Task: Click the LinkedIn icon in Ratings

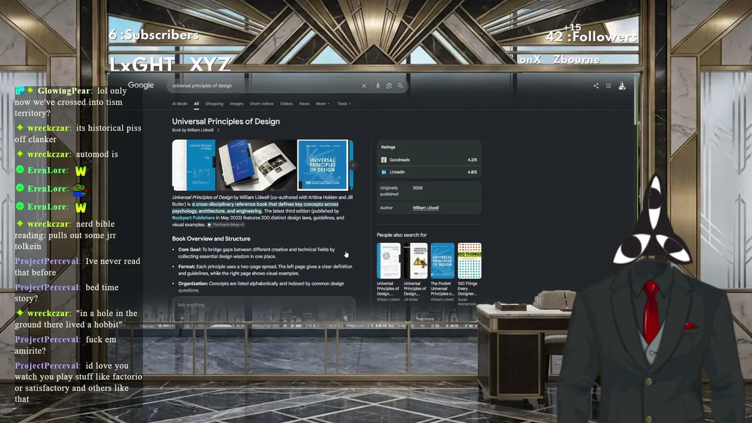Action: (x=384, y=172)
